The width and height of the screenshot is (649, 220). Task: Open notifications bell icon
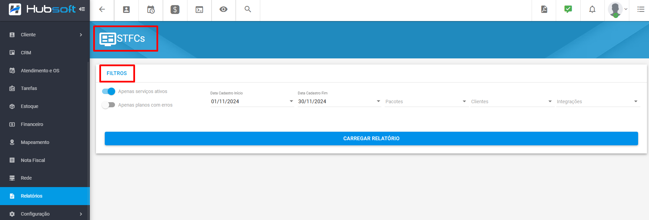point(592,9)
